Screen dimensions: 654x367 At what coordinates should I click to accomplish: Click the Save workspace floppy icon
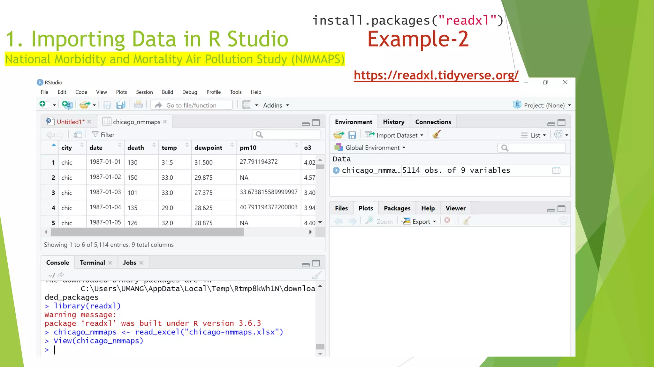tap(352, 135)
